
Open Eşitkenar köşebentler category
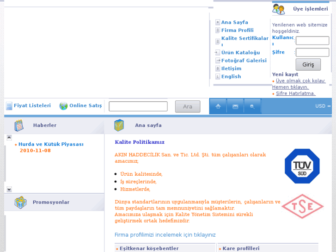click(x=149, y=248)
